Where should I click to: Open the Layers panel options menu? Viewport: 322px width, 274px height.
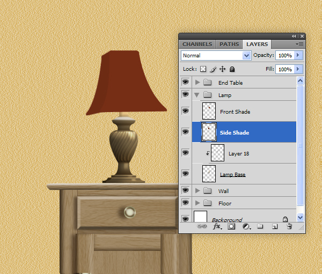point(299,44)
